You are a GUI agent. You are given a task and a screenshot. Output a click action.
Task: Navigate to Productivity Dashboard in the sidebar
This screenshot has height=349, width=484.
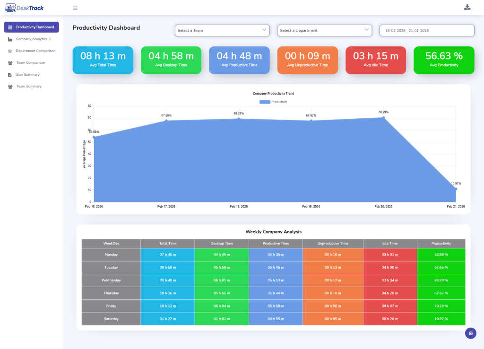[31, 27]
